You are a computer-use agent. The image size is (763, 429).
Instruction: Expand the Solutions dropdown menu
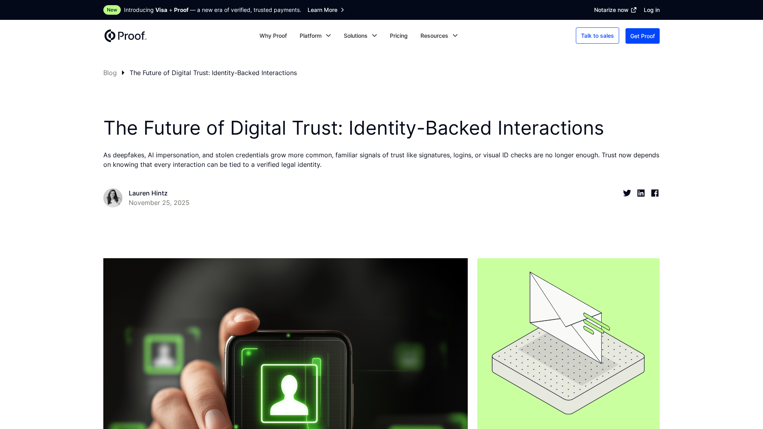(360, 36)
